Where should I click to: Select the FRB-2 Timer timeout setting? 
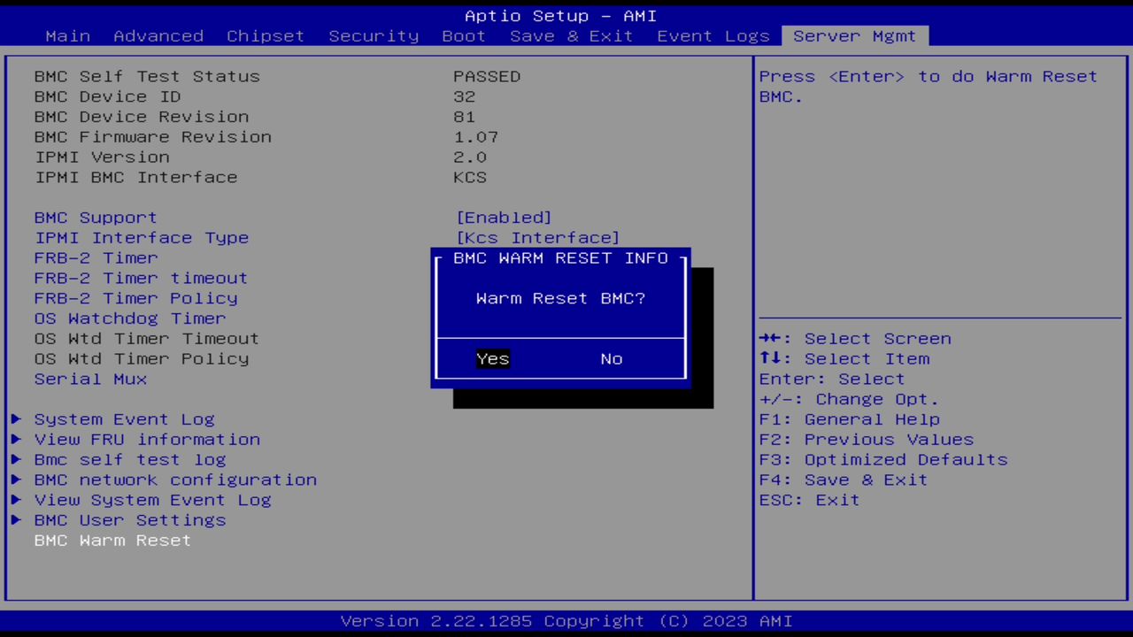[x=141, y=278]
